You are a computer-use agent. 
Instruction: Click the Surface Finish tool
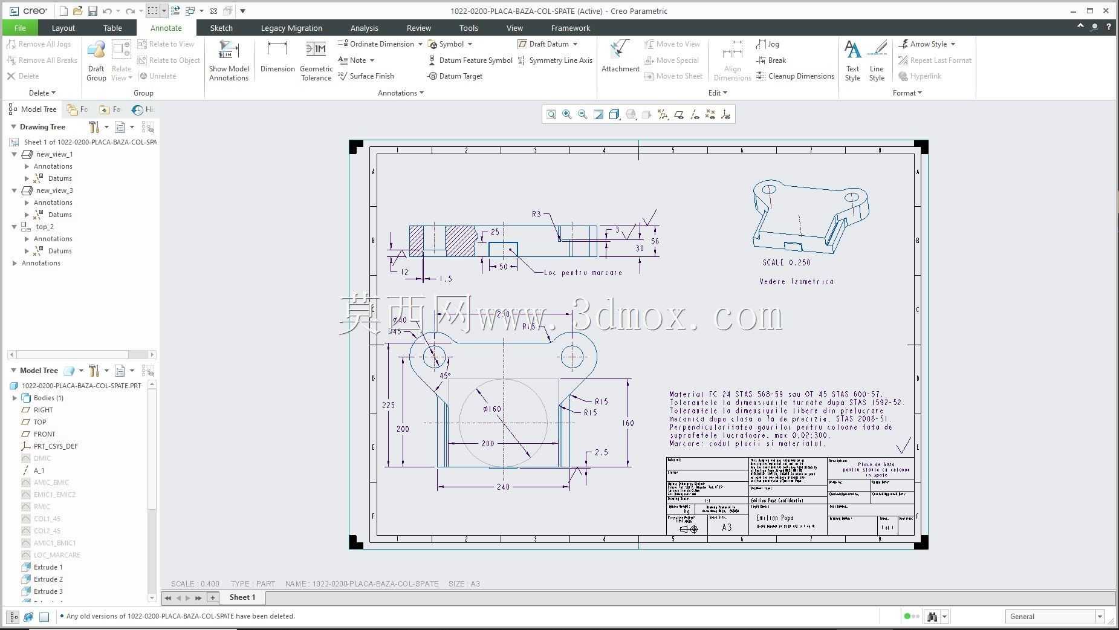[x=366, y=76]
